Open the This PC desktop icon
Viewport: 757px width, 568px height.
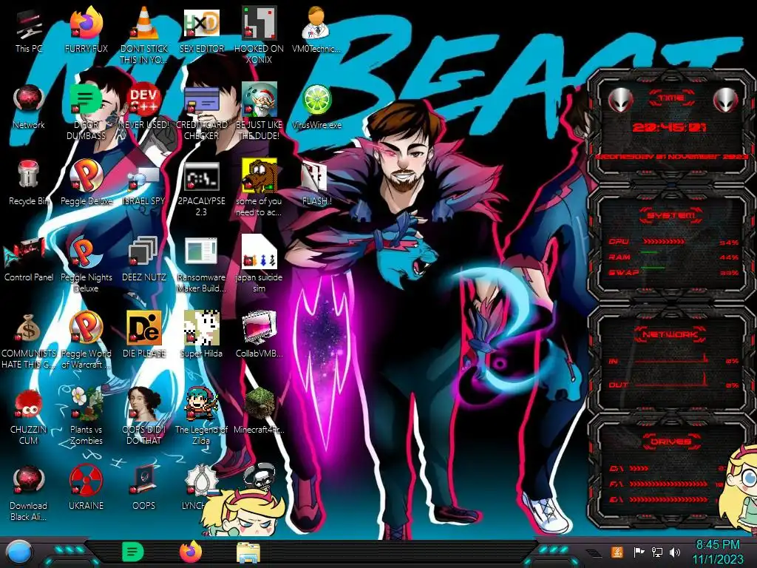[29, 25]
